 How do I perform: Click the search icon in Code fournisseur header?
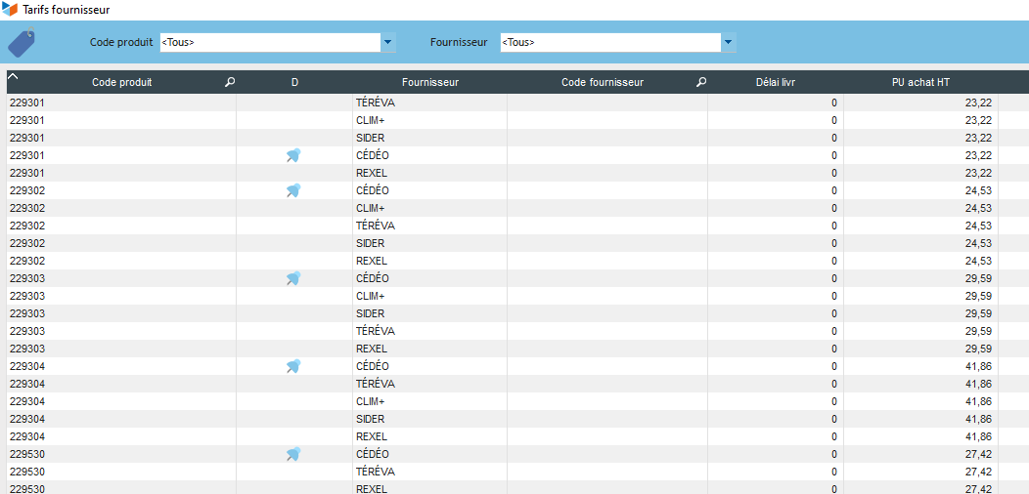tap(701, 83)
